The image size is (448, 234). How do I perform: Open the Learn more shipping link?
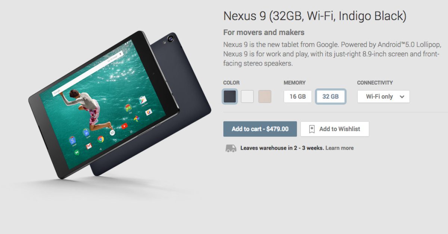pos(339,148)
